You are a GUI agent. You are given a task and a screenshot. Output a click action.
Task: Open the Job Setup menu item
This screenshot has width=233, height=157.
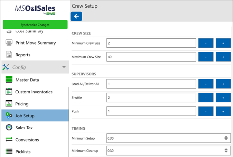coord(25,116)
